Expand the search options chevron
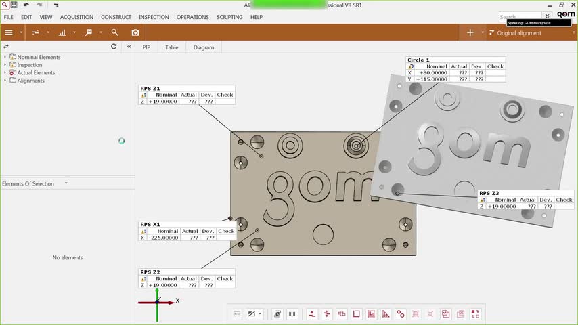This screenshot has width=578, height=325. 548,16
